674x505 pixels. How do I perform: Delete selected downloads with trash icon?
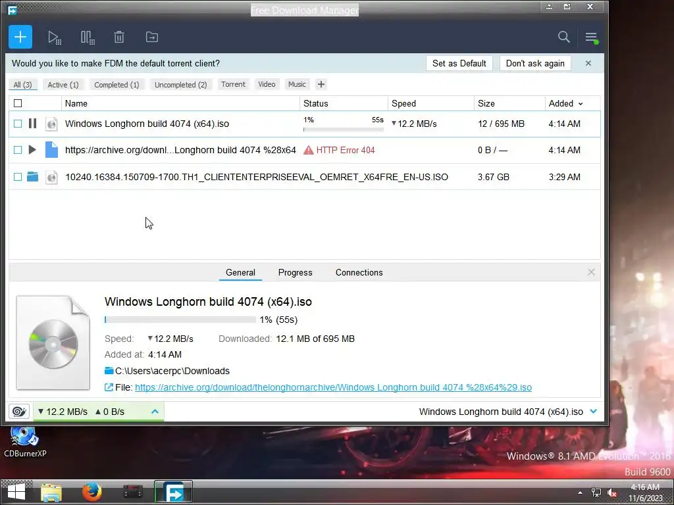coord(119,37)
